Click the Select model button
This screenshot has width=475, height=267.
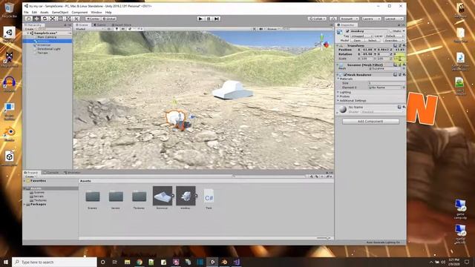pyautogui.click(x=373, y=40)
